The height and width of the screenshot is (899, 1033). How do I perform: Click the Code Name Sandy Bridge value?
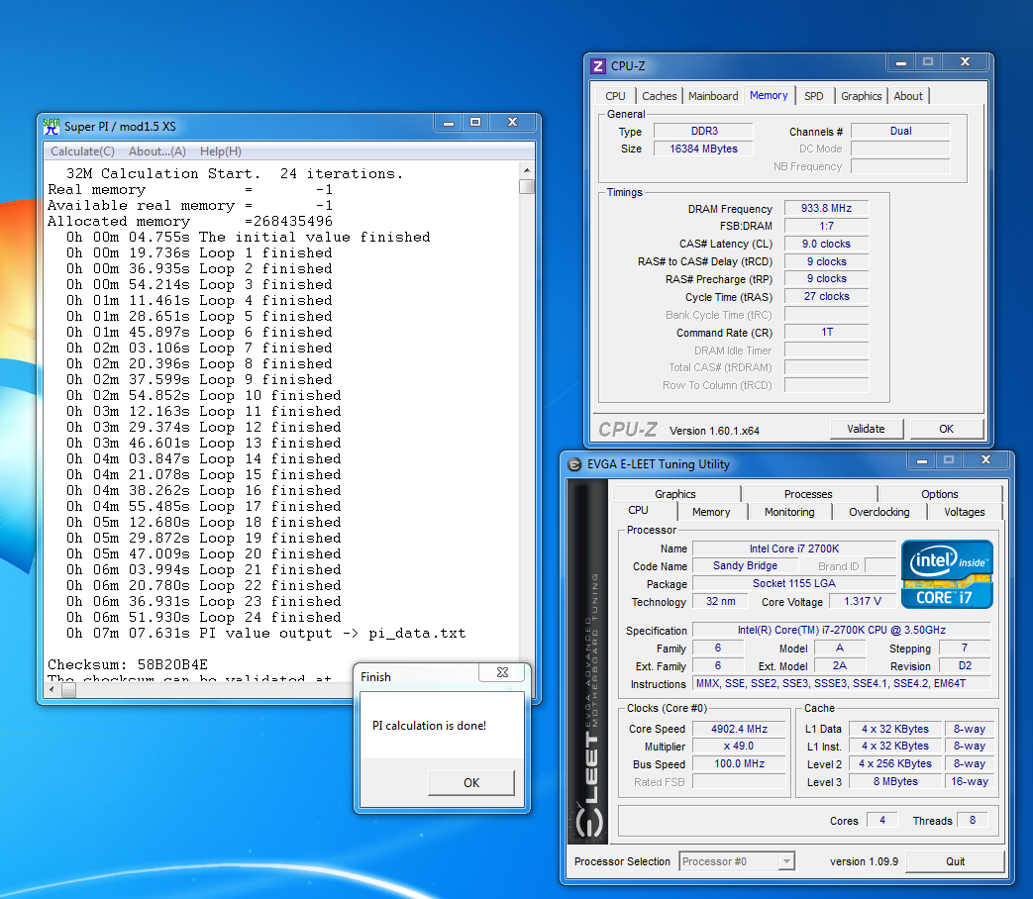745,565
